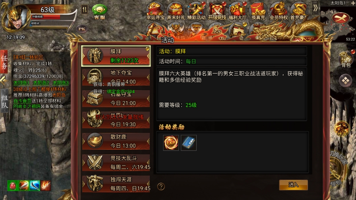The height and width of the screenshot is (200, 356).
Task: Click the blue skill book reward
Action: 189,143
